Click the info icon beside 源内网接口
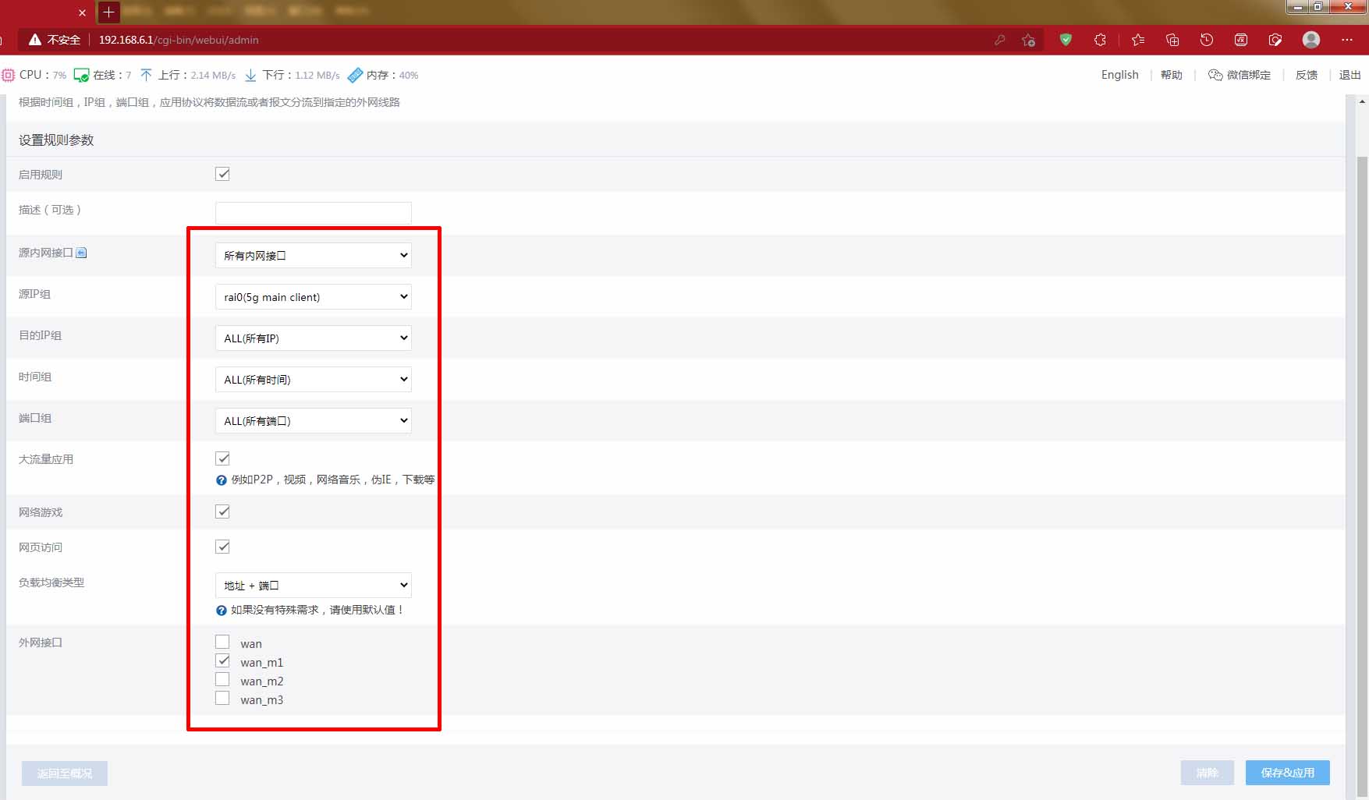Screen dimensions: 1369x800 point(81,253)
